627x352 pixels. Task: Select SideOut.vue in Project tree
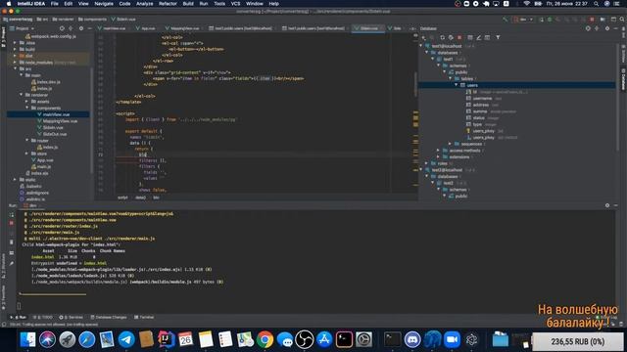tap(55, 134)
